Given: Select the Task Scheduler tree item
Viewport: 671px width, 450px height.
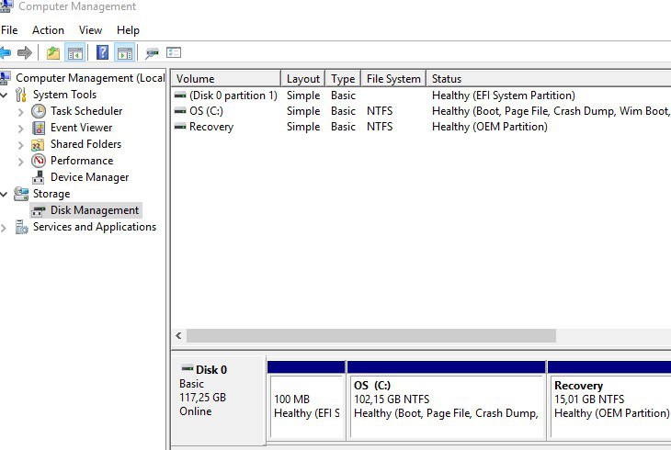Looking at the screenshot, I should pyautogui.click(x=86, y=111).
